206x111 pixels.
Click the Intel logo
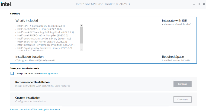coord(6,4)
